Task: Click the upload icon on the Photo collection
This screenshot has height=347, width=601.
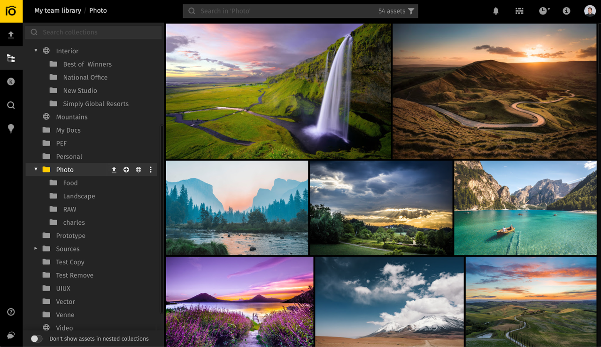Action: (114, 169)
